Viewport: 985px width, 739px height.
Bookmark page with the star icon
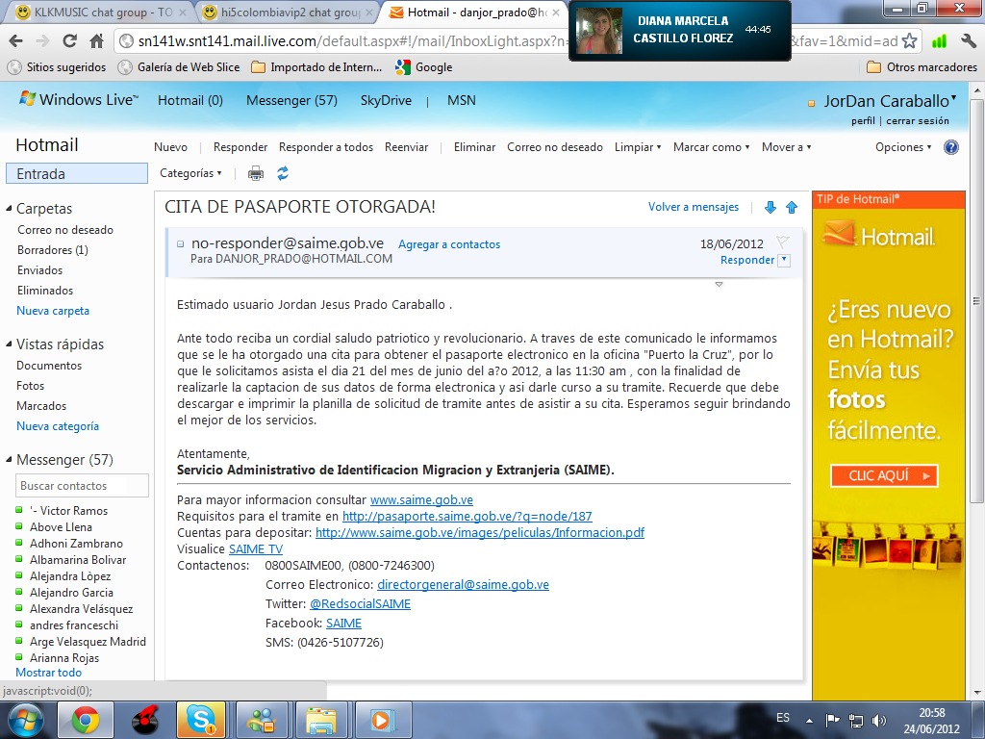click(909, 41)
